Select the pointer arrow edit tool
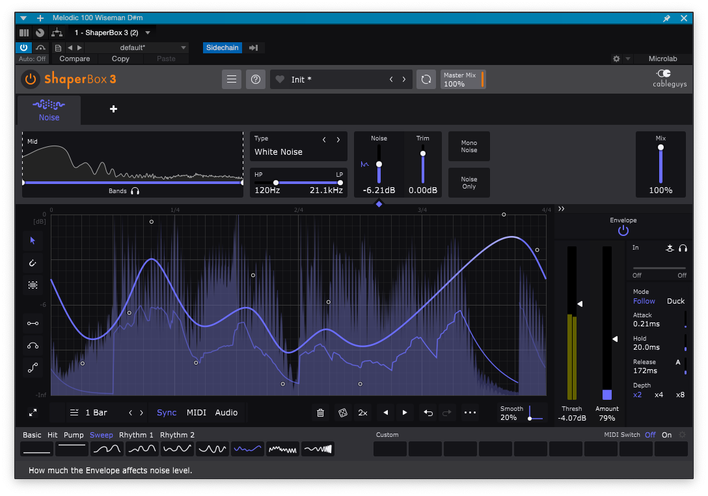 click(x=33, y=241)
